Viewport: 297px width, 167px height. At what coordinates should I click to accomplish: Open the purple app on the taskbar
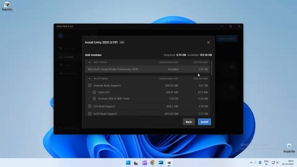coord(144,163)
